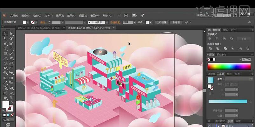This screenshot has width=255, height=127.
Task: Click the Unite shape mode icon
Action: point(210,39)
